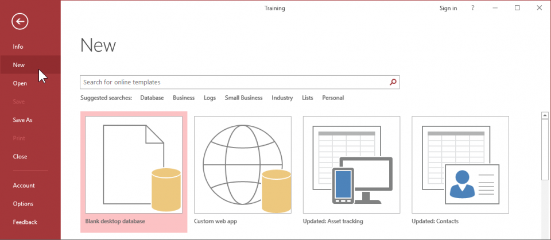
Task: Search suggested category Business
Action: point(184,98)
